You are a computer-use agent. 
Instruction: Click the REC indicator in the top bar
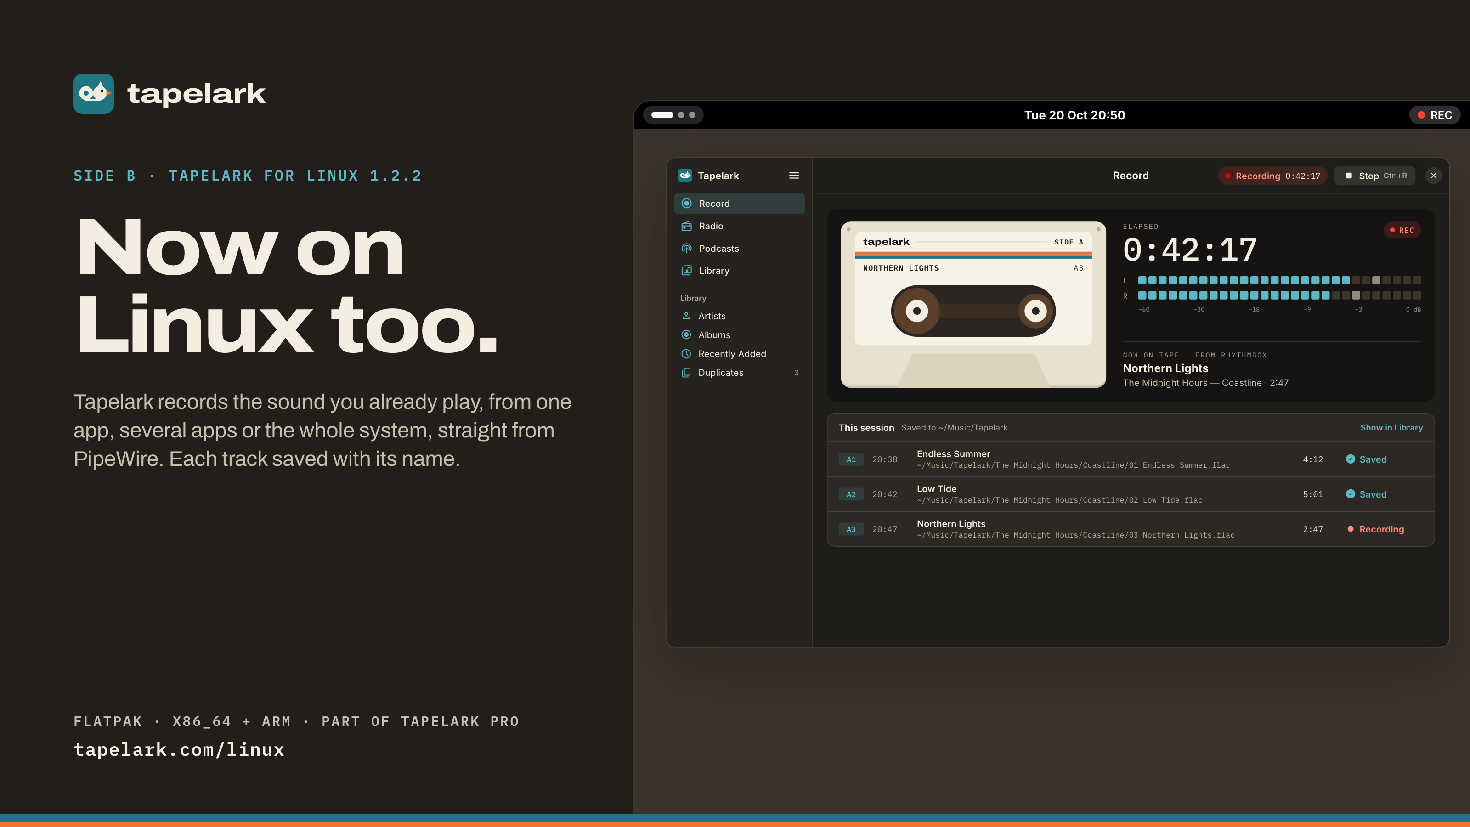click(1435, 115)
